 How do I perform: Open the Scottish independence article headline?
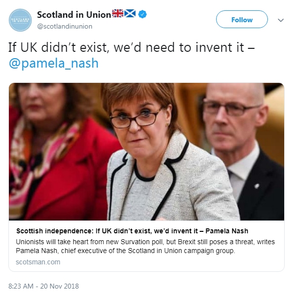pyautogui.click(x=132, y=231)
